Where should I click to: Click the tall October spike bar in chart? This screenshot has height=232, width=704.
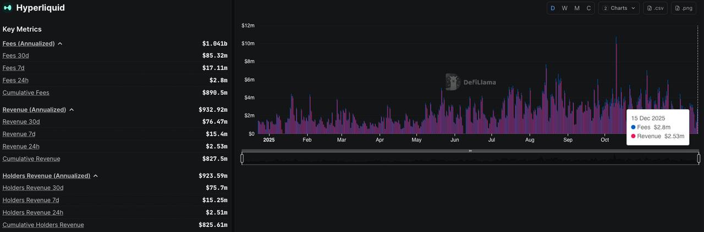click(x=616, y=85)
